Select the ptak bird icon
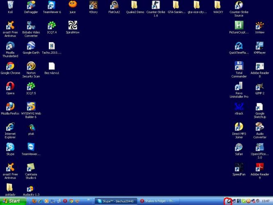 [31, 129]
